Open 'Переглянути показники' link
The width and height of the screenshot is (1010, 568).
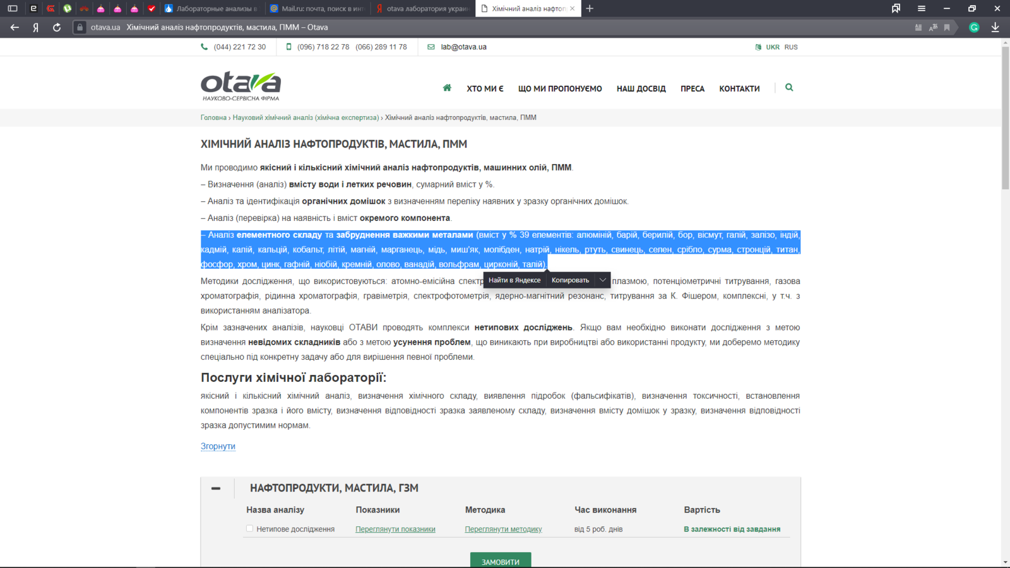coord(395,530)
